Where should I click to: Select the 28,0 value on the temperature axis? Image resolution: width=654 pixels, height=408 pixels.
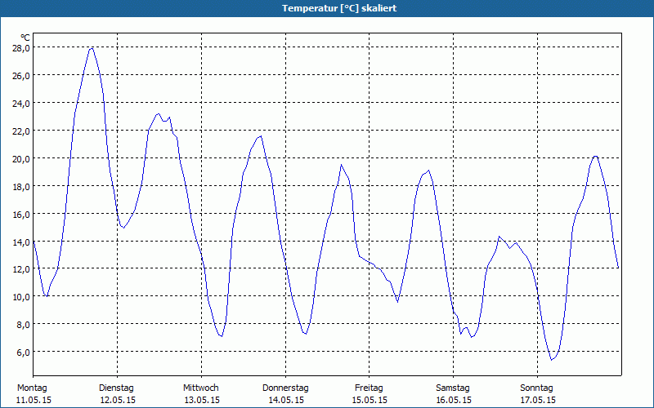21,48
